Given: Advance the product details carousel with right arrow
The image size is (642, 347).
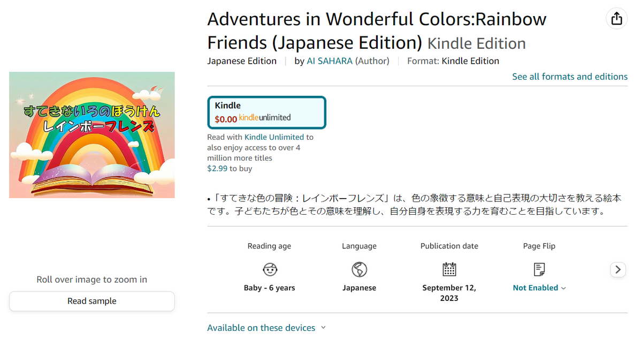Looking at the screenshot, I should tap(618, 269).
